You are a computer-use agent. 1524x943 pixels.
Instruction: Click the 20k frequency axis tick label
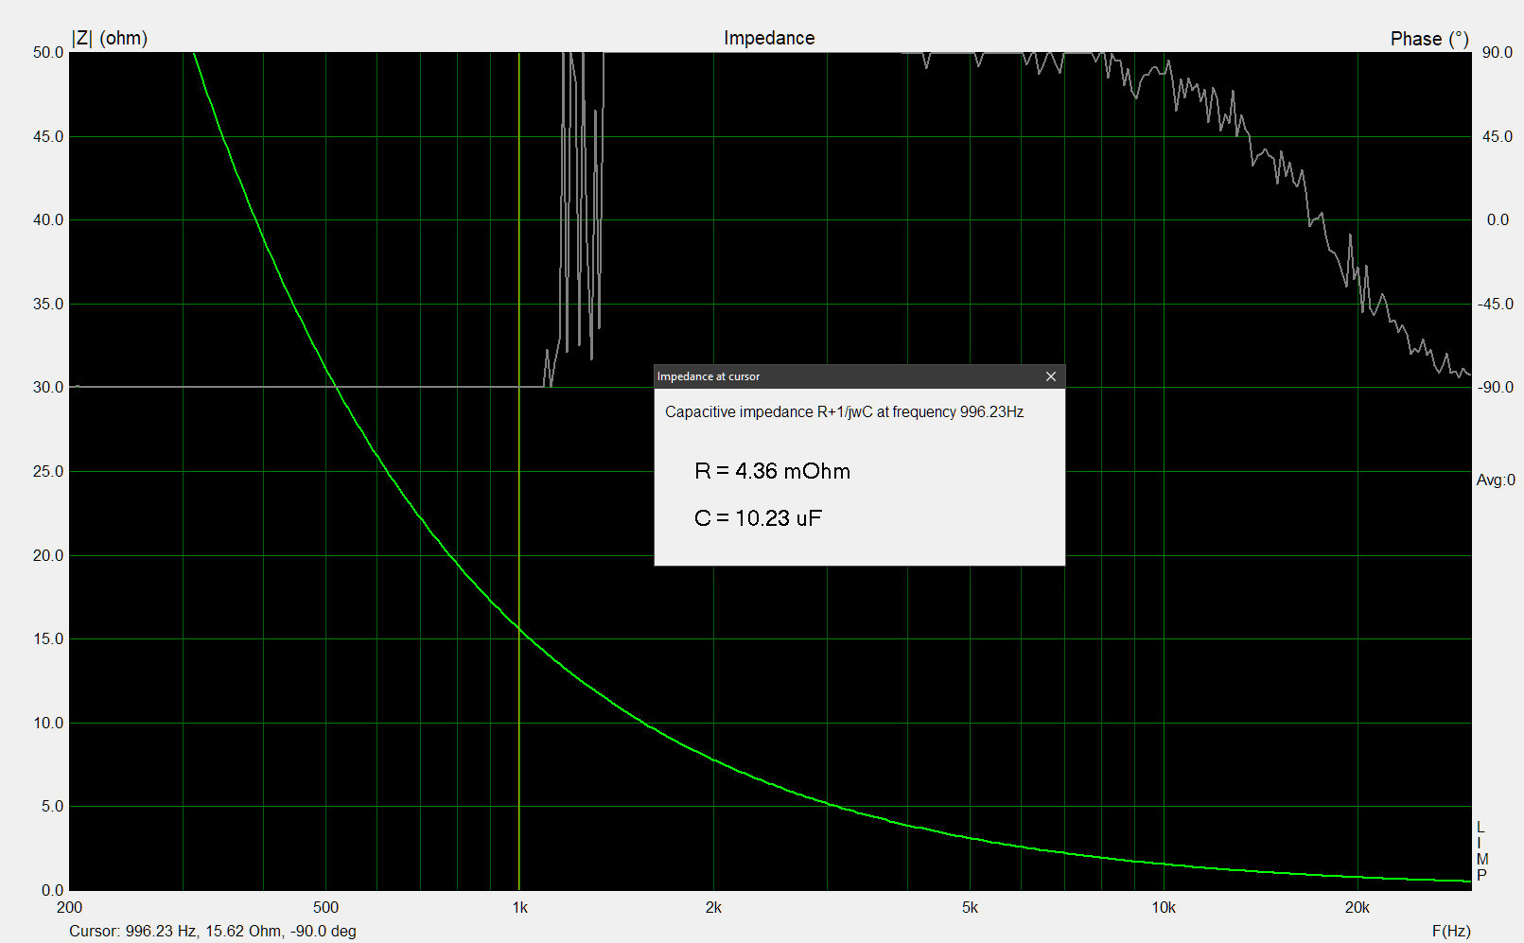click(x=1357, y=908)
